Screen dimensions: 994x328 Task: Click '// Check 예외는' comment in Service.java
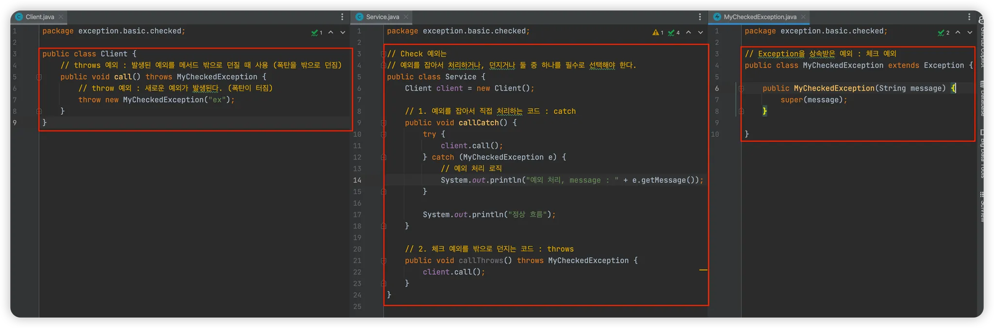[x=417, y=54]
